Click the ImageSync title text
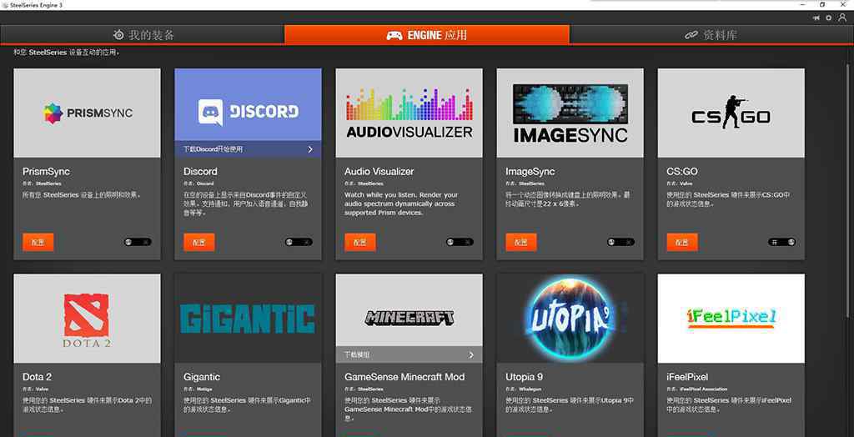Viewport: 854px width, 437px height. point(530,172)
